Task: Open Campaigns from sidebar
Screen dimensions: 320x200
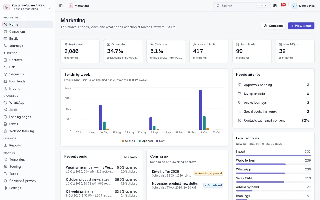Action: tap(27, 31)
